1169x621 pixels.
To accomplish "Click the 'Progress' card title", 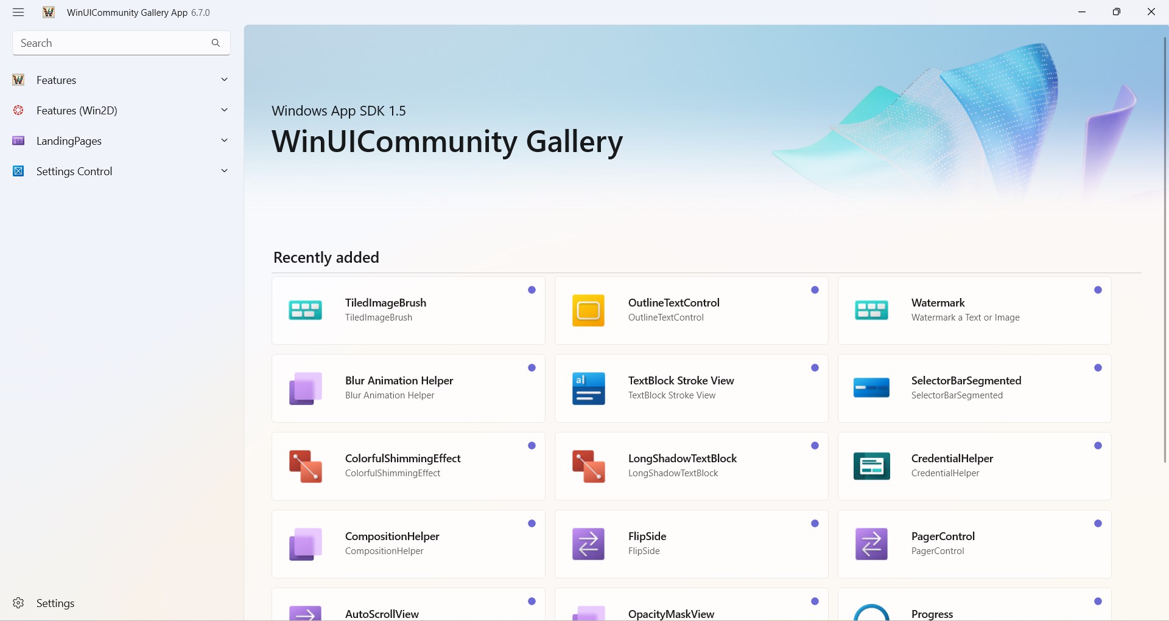I will coord(932,614).
